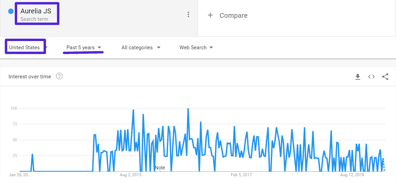Expand the Past 5 years time range
Screen dimensions: 396x182
(x=84, y=48)
